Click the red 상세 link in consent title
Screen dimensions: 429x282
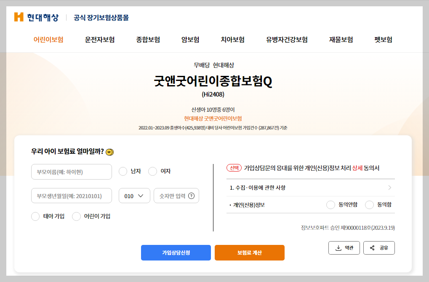tap(357, 168)
